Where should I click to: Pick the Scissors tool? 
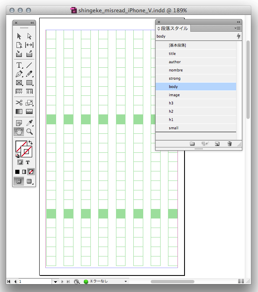19,102
